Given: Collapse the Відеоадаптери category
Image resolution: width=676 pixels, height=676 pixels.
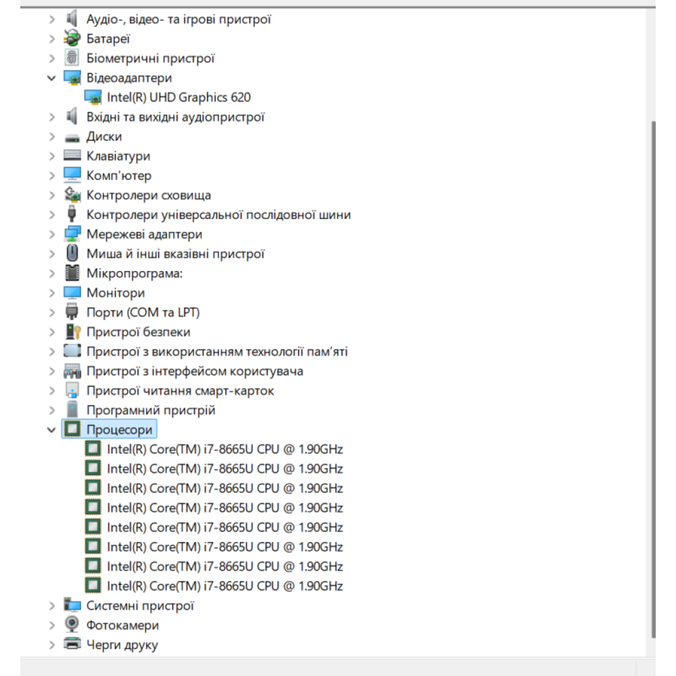Looking at the screenshot, I should [x=51, y=78].
